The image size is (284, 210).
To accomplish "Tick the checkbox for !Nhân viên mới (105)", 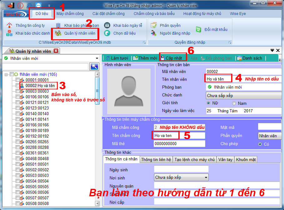I will tap(12, 74).
